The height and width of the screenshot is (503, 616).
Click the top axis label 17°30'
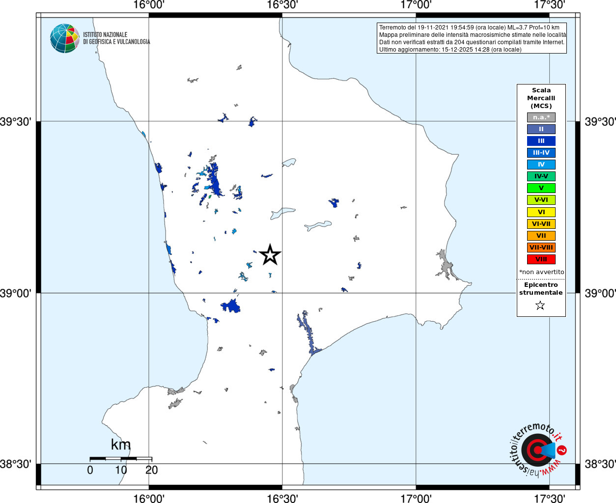pyautogui.click(x=549, y=5)
